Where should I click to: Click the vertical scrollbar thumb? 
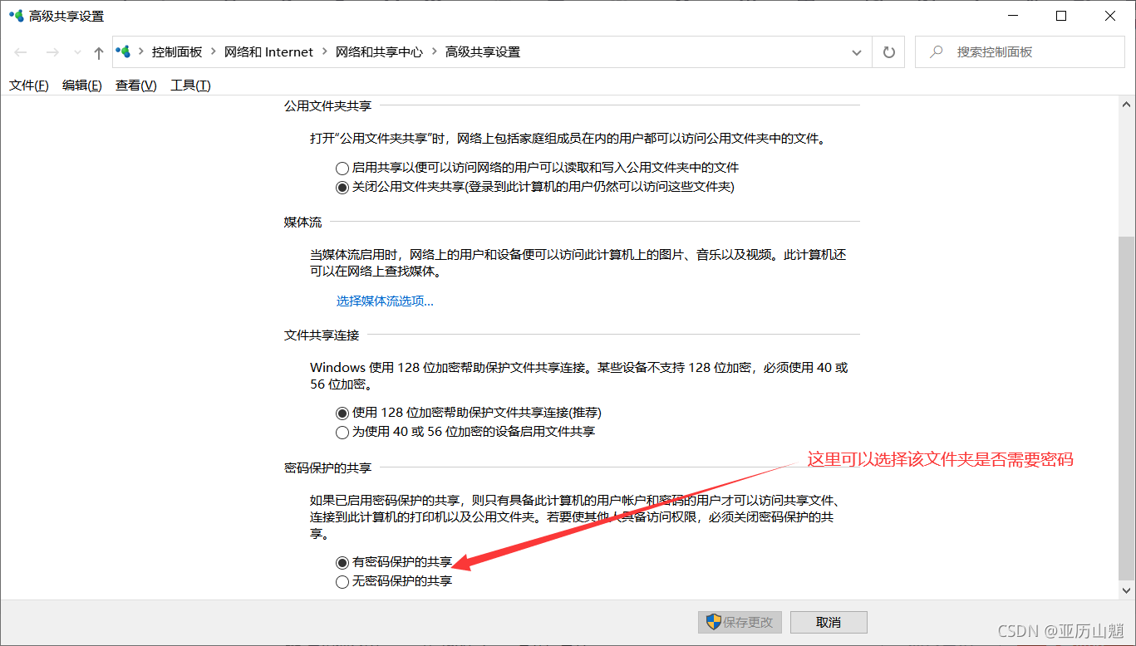pyautogui.click(x=1127, y=407)
